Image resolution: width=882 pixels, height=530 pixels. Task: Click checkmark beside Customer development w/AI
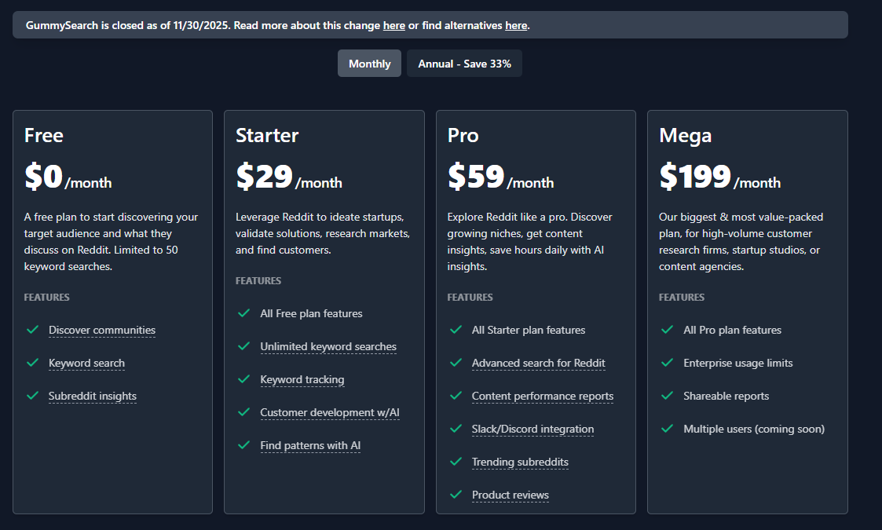pos(243,412)
